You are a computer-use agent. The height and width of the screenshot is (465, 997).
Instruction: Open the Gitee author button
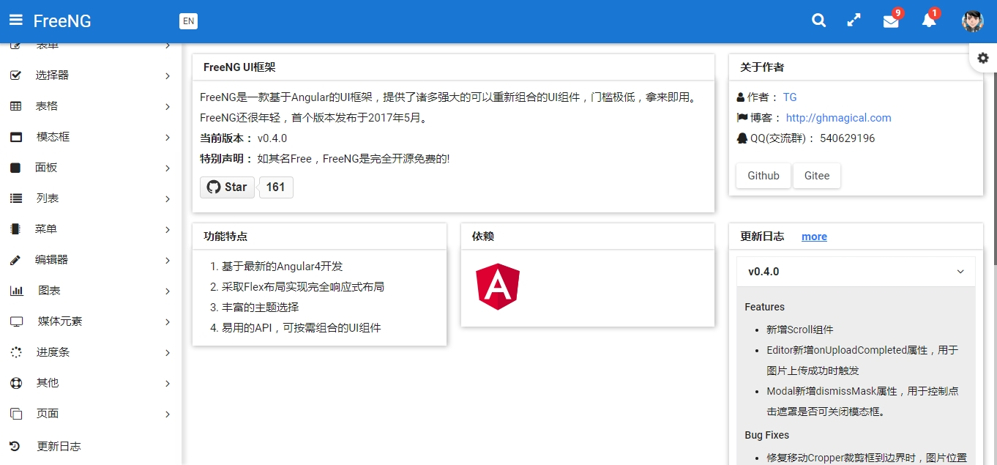point(817,176)
